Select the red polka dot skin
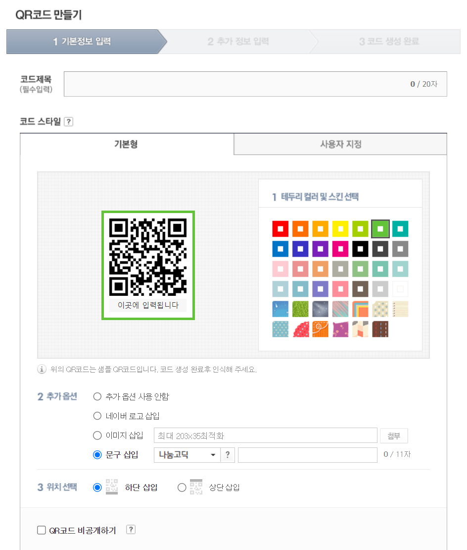Screen dimensions: 467x550 point(300,329)
